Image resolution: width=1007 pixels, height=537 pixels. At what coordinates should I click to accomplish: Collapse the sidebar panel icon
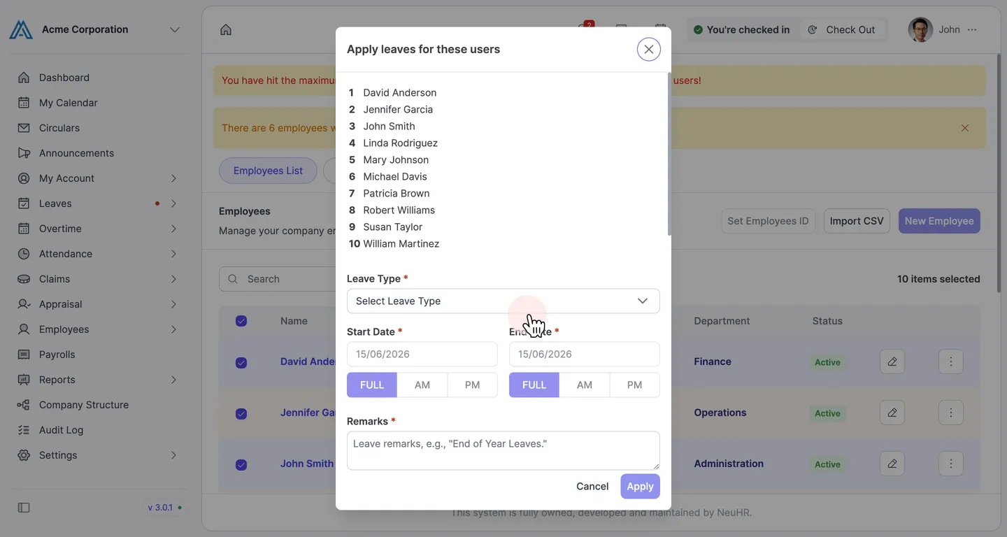[24, 508]
